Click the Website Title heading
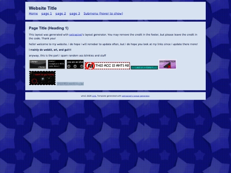This screenshot has width=231, height=173. click(43, 8)
